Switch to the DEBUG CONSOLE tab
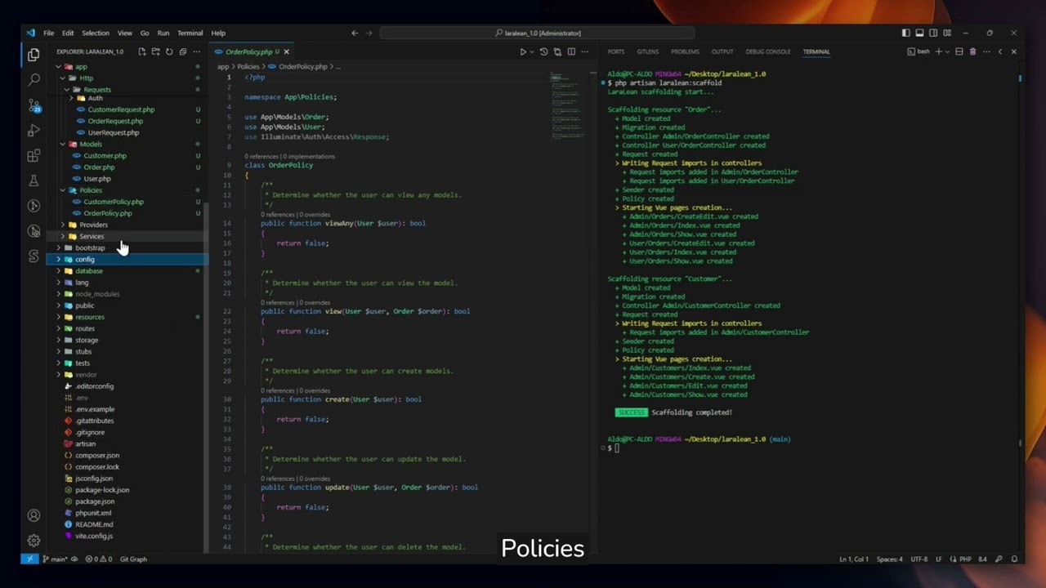The height and width of the screenshot is (588, 1046). pyautogui.click(x=768, y=51)
